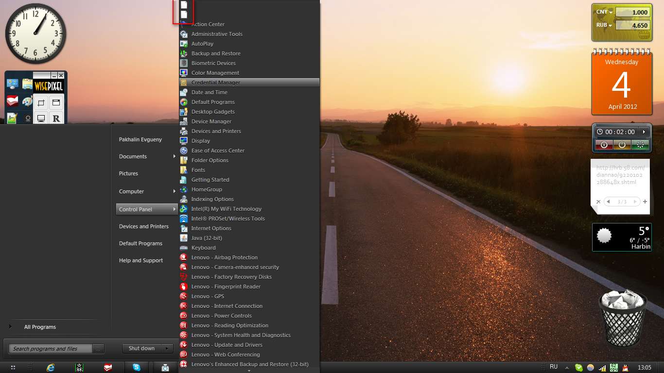Click the red shutdown button on timer gadget
This screenshot has width=664, height=373.
[604, 145]
